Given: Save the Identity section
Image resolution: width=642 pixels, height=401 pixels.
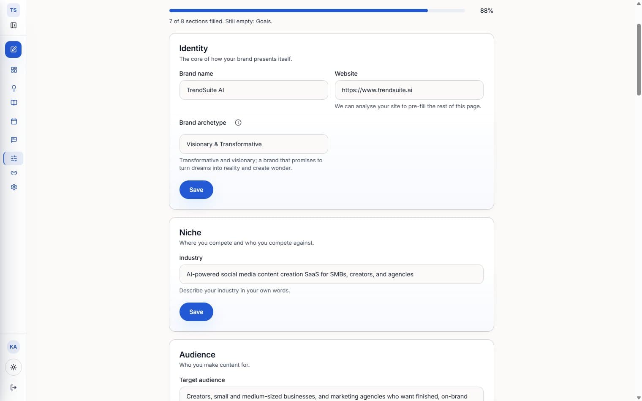Looking at the screenshot, I should point(196,190).
